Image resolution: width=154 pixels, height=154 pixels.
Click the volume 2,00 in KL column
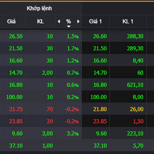47,73
